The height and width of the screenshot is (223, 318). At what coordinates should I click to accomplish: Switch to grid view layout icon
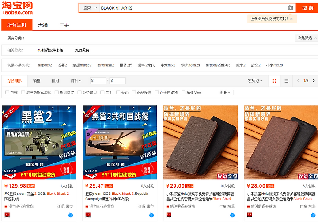[x=274, y=81]
